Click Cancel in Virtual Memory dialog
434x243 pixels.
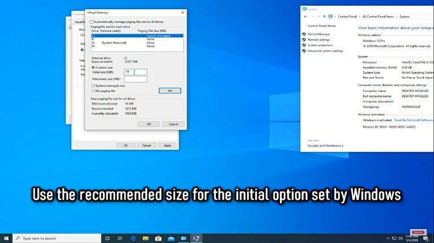coord(173,124)
